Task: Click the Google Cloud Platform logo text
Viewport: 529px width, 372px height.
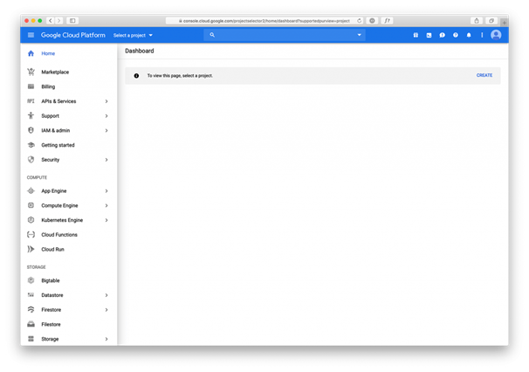Action: click(72, 35)
